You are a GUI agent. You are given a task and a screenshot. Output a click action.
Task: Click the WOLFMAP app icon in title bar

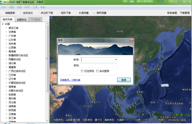click(x=1, y=2)
